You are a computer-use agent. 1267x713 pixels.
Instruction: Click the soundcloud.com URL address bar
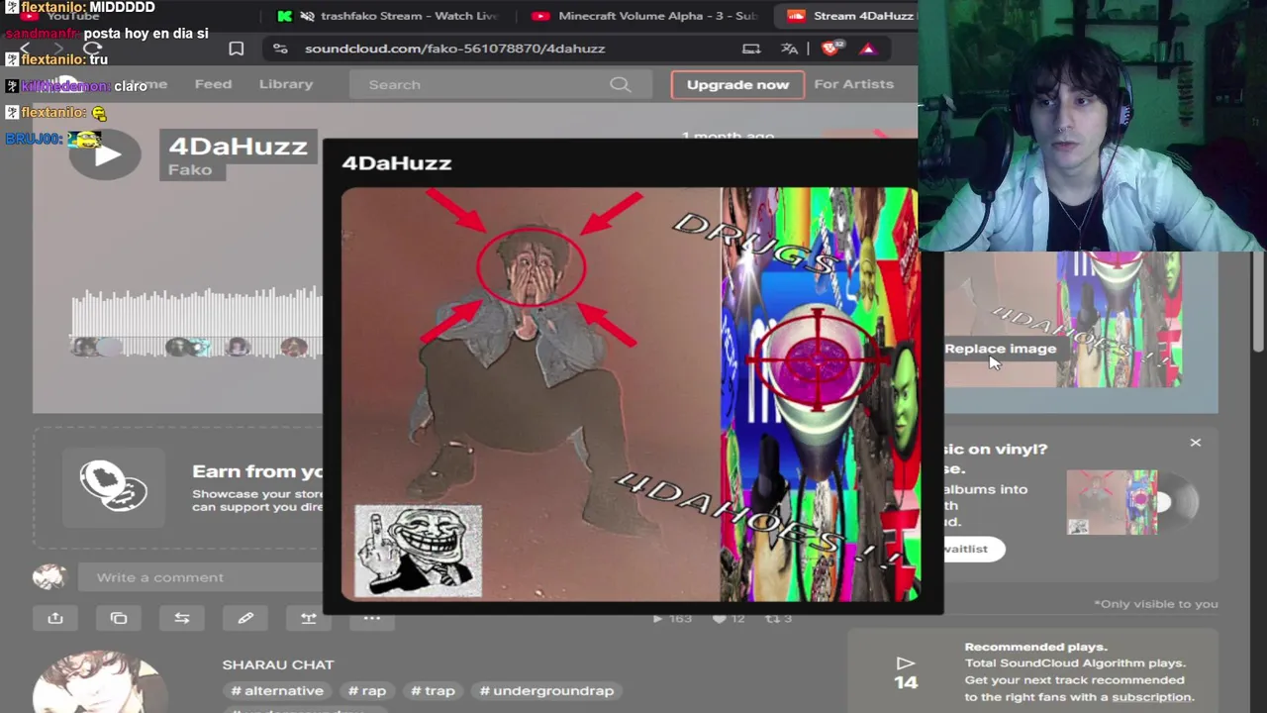coord(454,49)
